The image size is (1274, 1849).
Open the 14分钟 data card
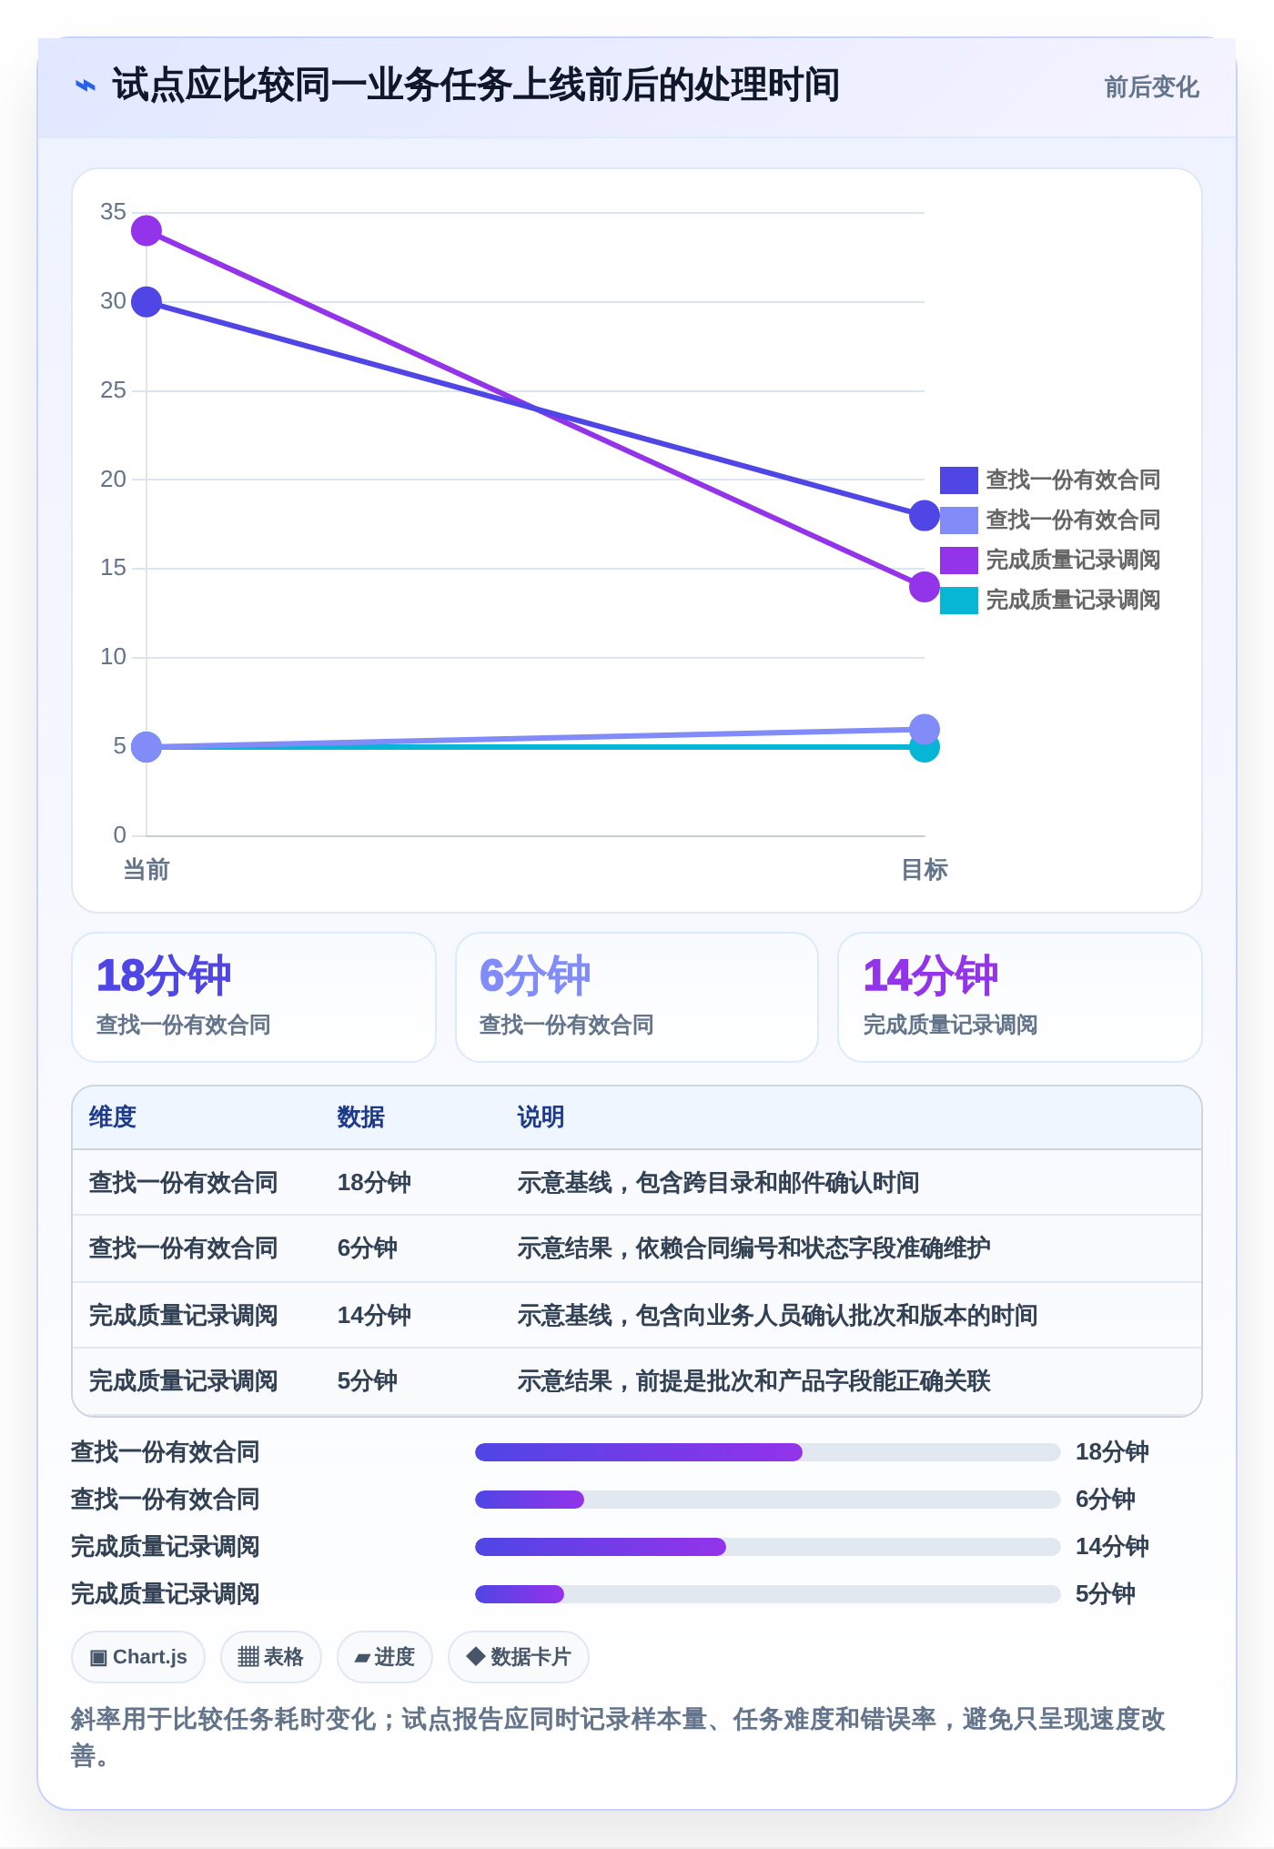point(1020,997)
